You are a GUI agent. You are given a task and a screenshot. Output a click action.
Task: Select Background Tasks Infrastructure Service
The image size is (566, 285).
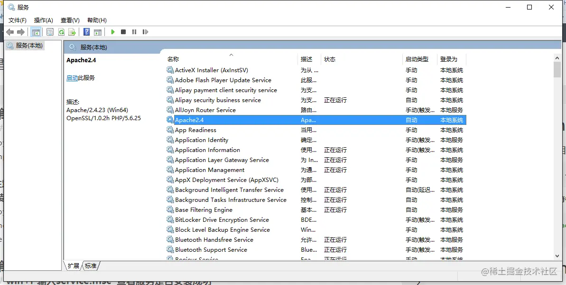click(x=231, y=200)
